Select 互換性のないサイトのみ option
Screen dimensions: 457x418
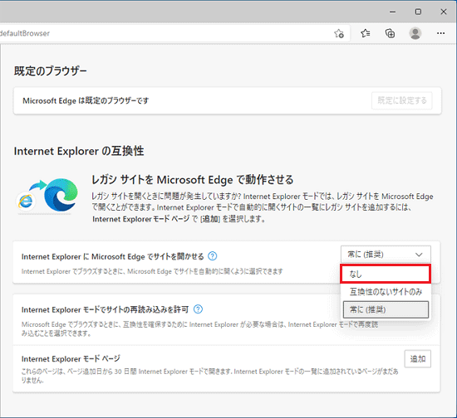click(386, 291)
